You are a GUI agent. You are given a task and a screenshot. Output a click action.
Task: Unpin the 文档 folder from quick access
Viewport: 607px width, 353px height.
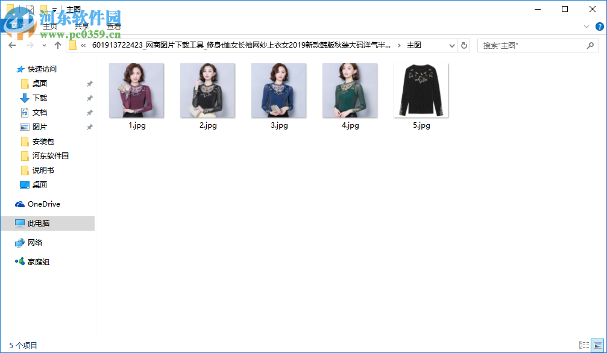(90, 112)
